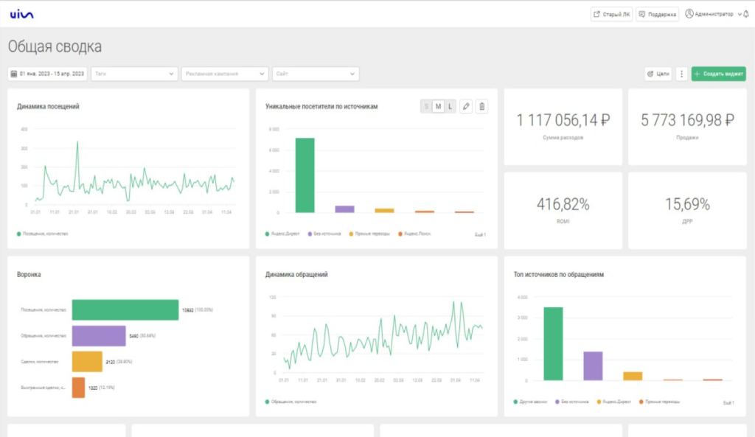Delete the widget using the trash icon

pyautogui.click(x=481, y=107)
